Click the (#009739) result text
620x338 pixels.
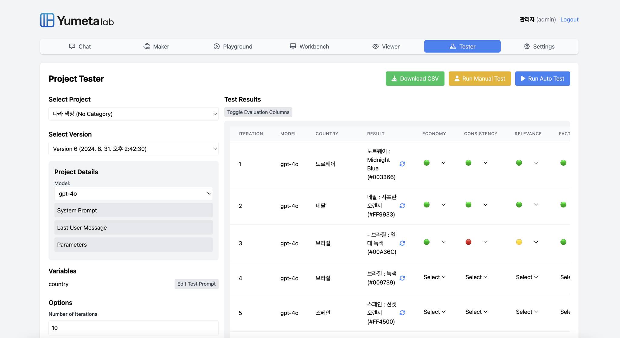(x=381, y=283)
